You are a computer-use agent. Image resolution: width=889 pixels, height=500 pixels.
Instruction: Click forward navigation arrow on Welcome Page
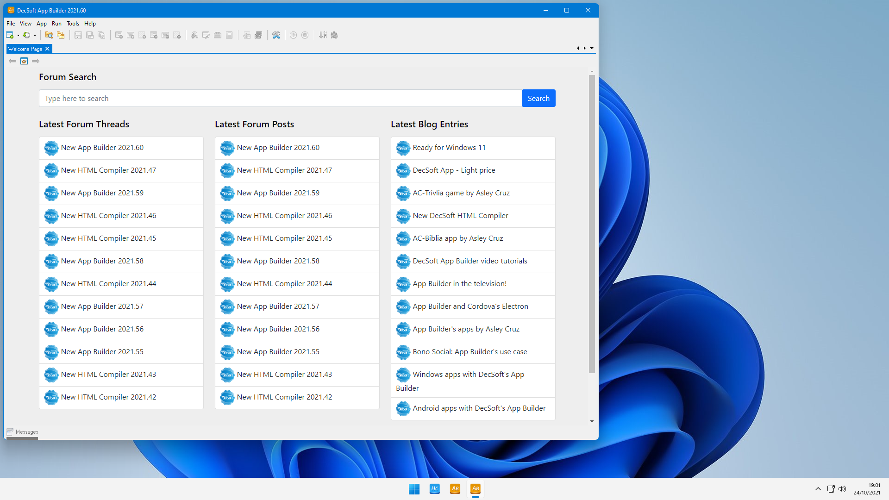35,61
